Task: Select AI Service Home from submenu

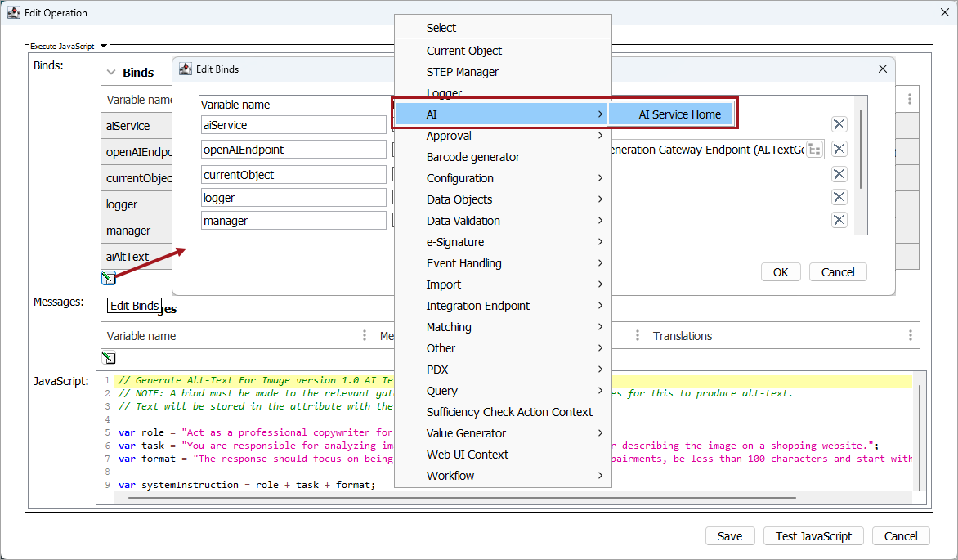Action: pos(679,114)
